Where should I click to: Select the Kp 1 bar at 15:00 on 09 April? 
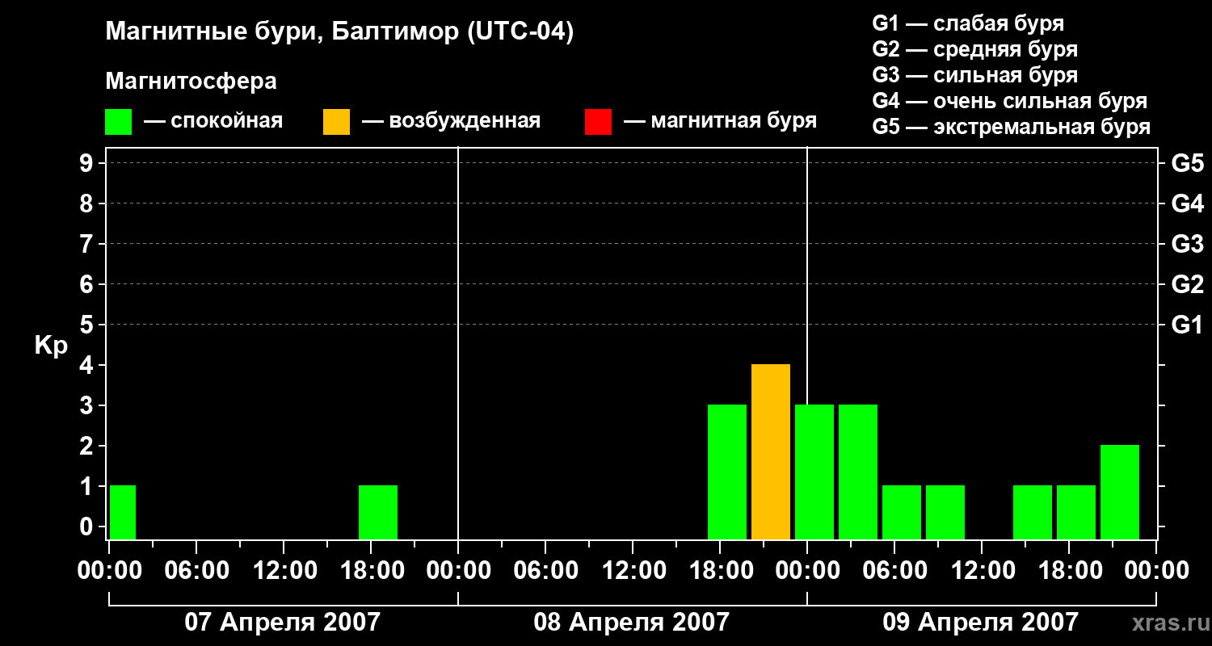point(1033,513)
